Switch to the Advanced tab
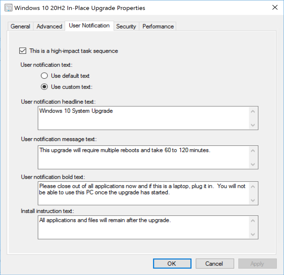 pyautogui.click(x=49, y=26)
